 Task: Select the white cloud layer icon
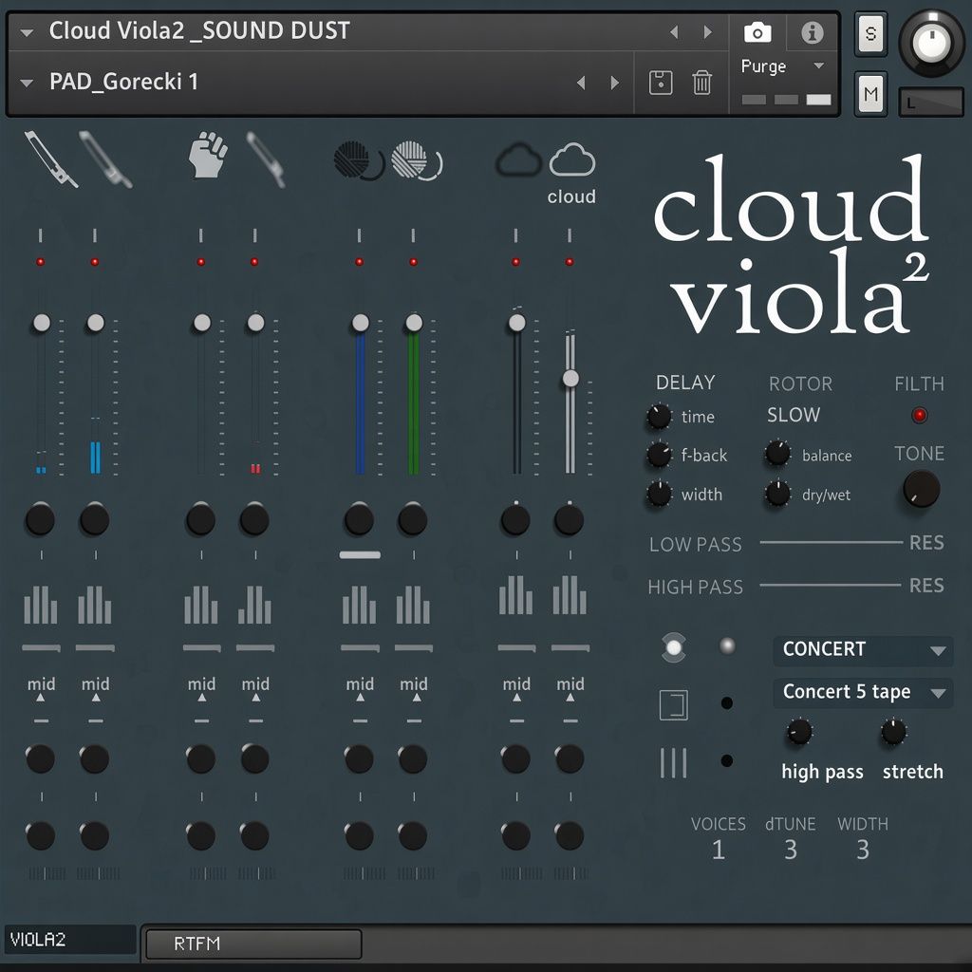coord(571,159)
